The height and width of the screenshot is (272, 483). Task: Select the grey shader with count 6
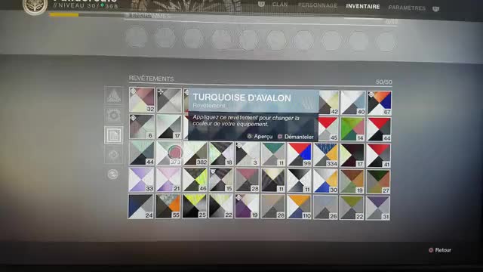[x=142, y=126]
